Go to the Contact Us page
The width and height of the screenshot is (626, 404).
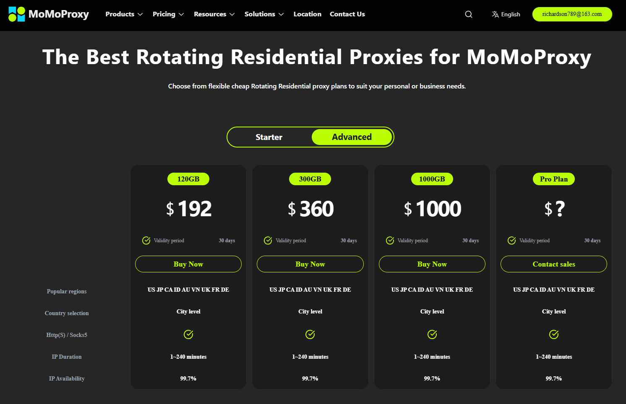click(347, 14)
